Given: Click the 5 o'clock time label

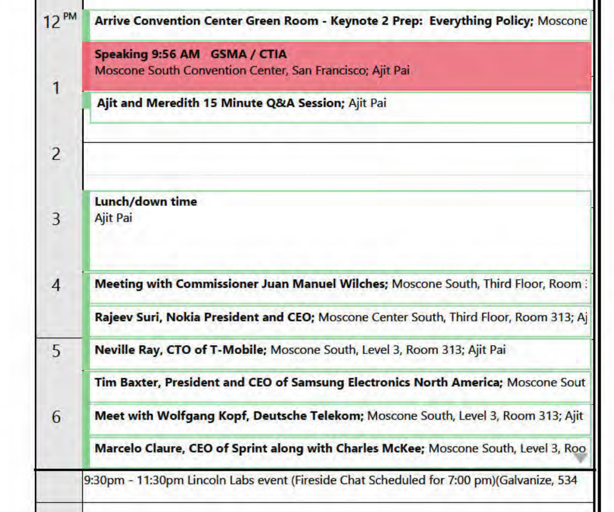Looking at the screenshot, I should click(x=56, y=350).
